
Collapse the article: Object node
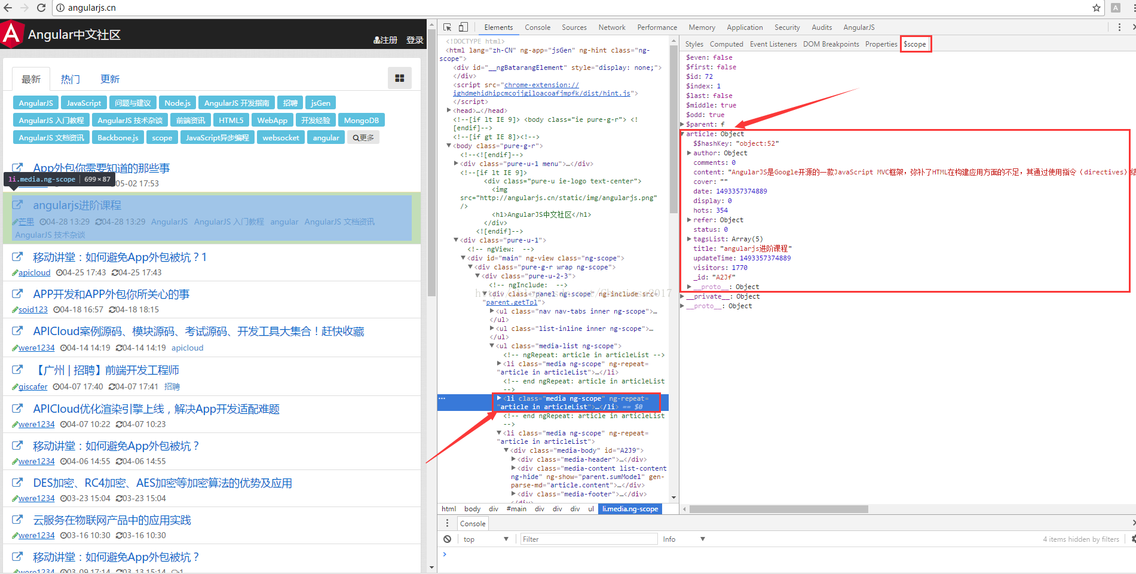click(682, 134)
